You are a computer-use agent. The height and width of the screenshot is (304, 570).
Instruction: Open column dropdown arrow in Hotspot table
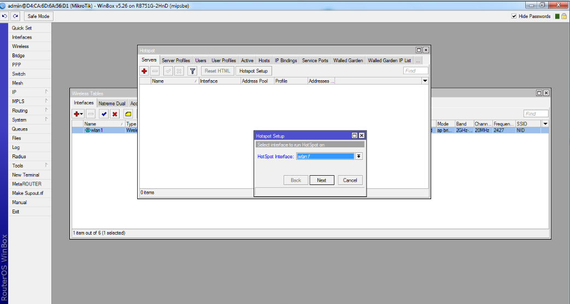[x=425, y=81]
